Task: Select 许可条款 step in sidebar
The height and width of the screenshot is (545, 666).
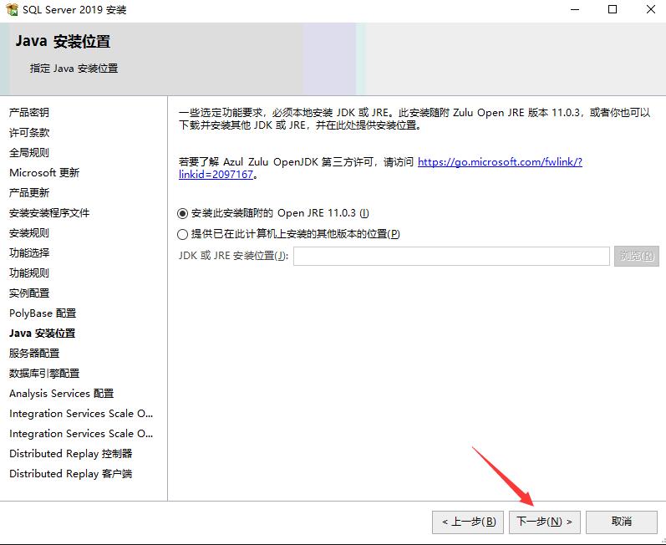Action: 29,133
